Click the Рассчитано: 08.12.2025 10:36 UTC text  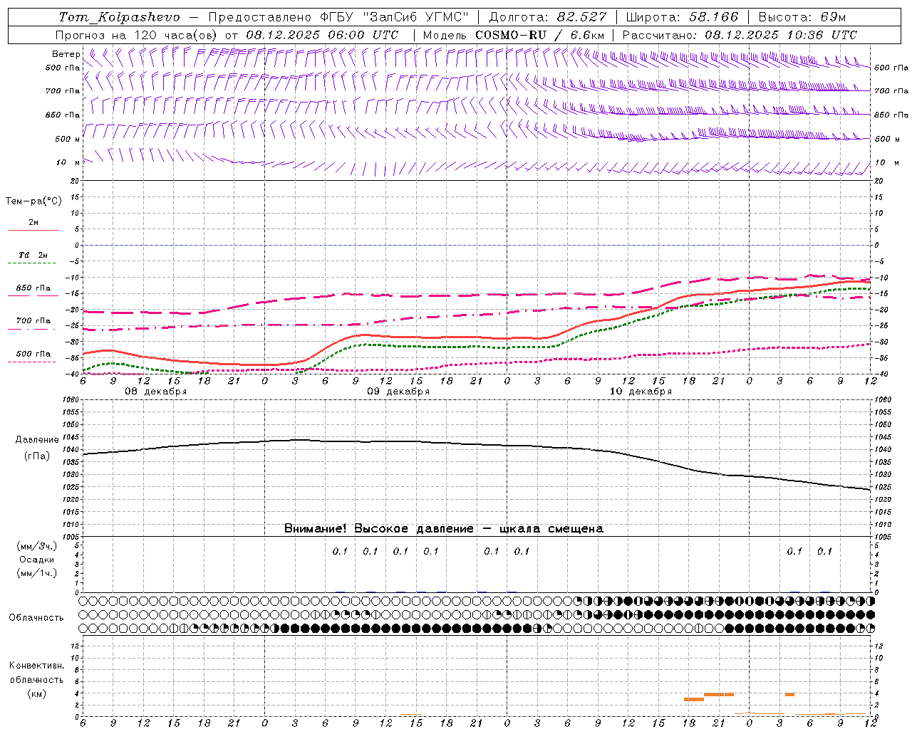coord(740,35)
